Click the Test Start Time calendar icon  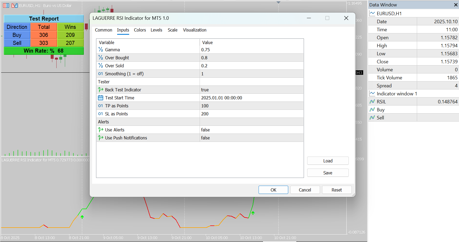pos(101,98)
